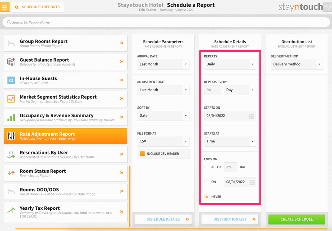
Task: Select the Rate Adjustment Report entry
Action: click(x=65, y=136)
